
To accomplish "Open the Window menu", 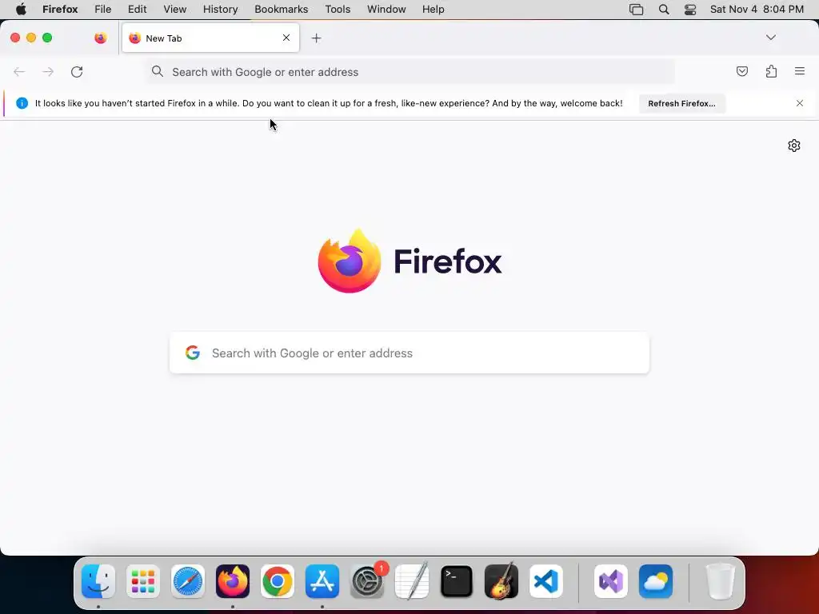I will 386,10.
